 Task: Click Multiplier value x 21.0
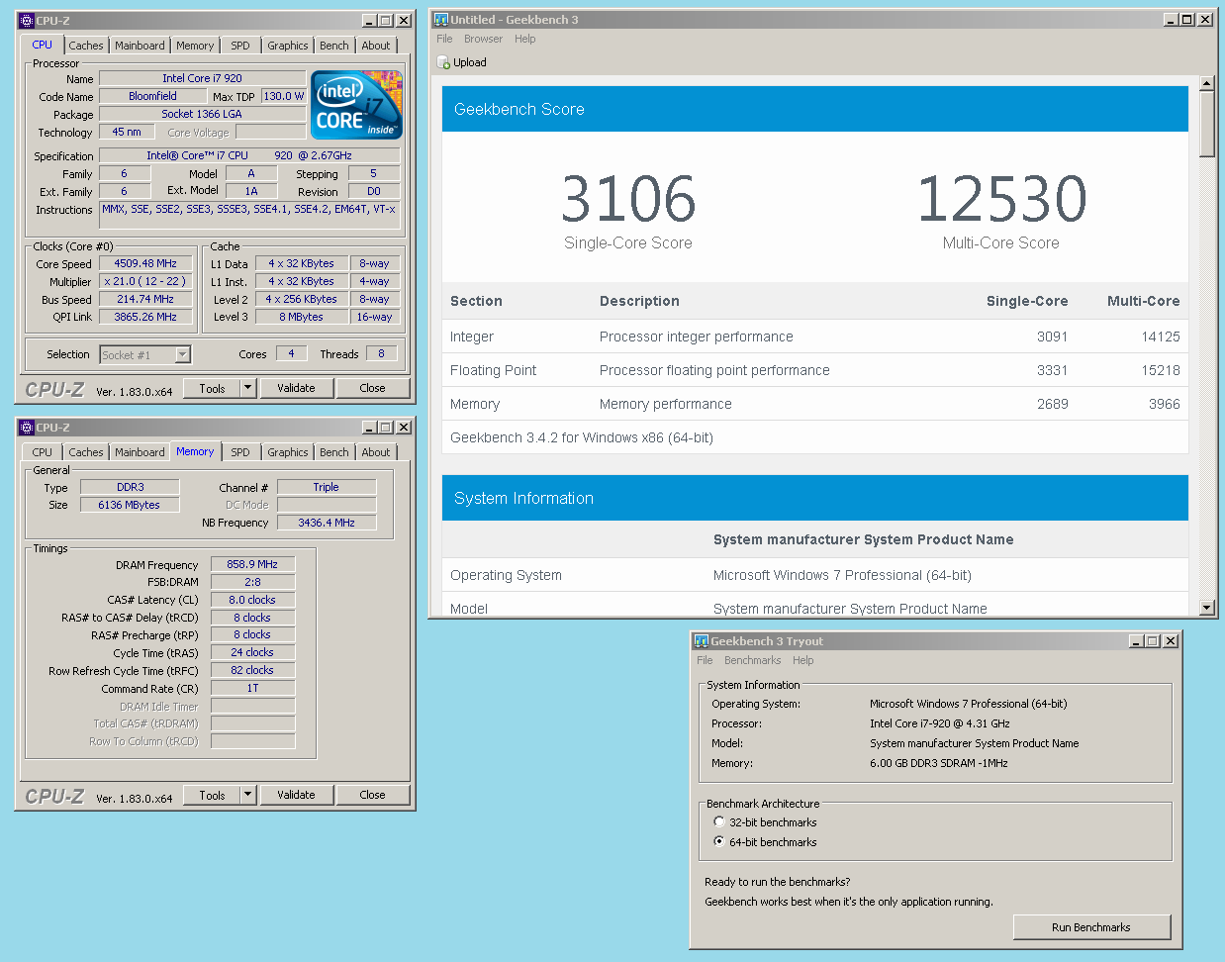point(145,281)
